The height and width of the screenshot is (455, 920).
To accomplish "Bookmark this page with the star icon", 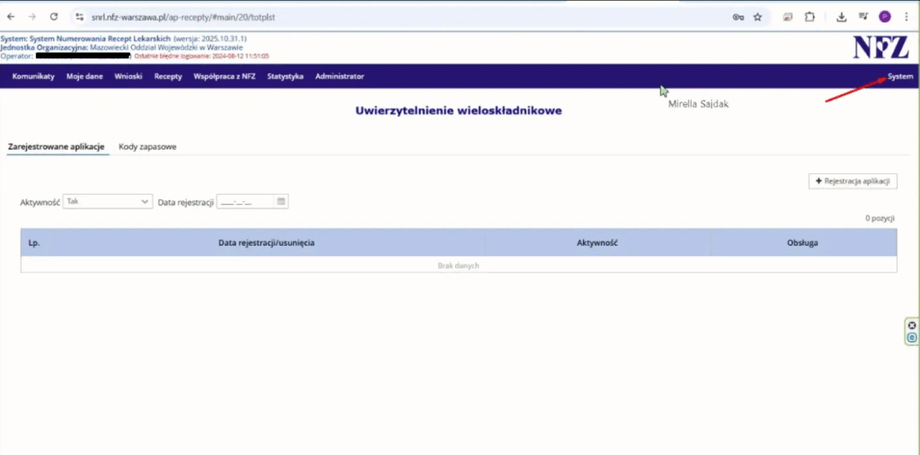I will (x=757, y=16).
